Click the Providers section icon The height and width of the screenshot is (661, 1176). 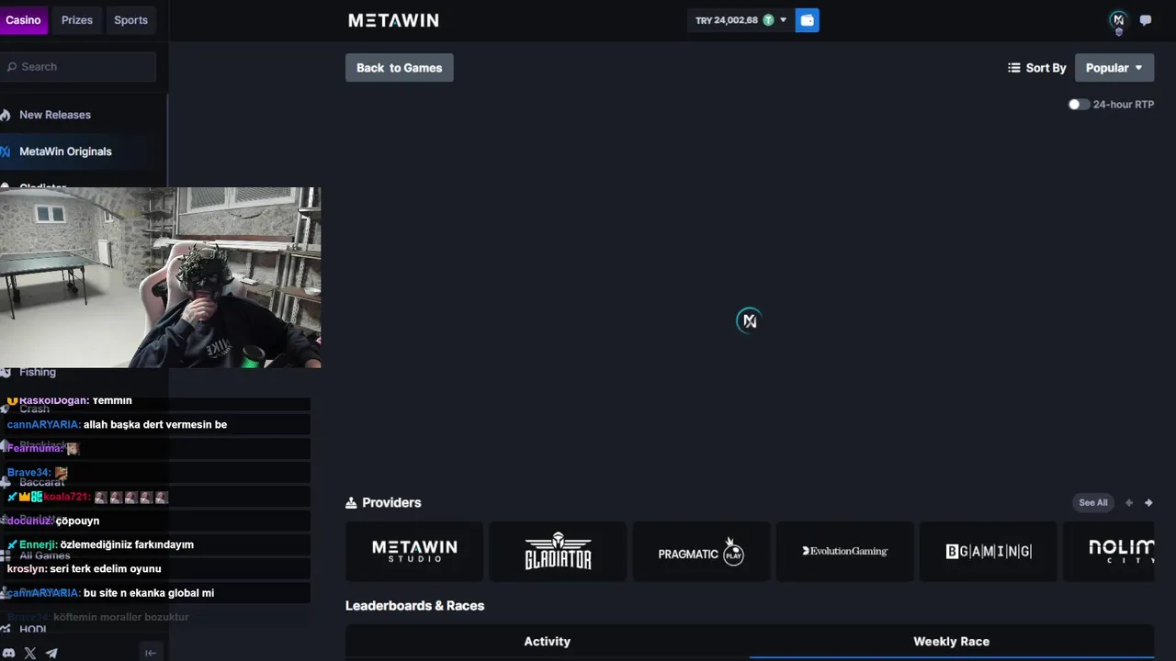tap(351, 503)
